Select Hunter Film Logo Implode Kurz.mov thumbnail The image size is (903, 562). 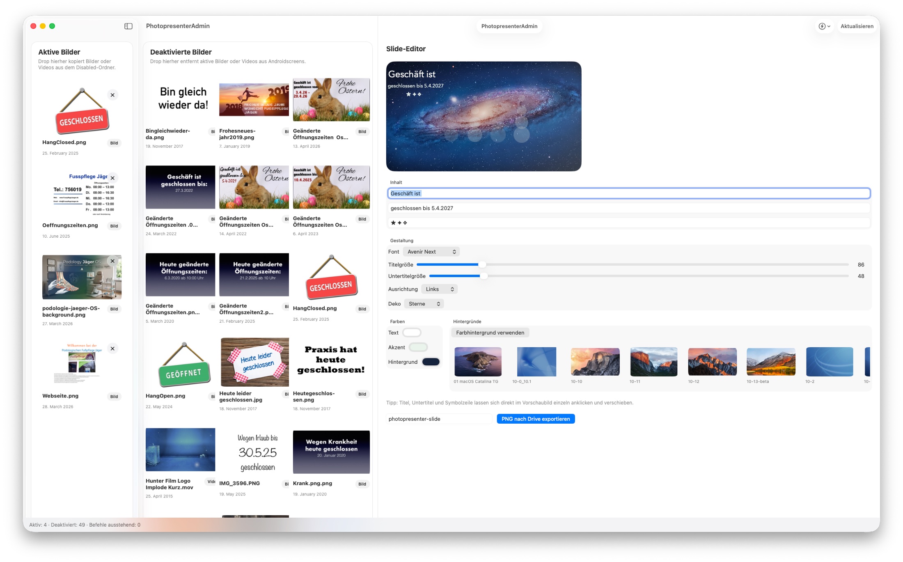click(180, 450)
